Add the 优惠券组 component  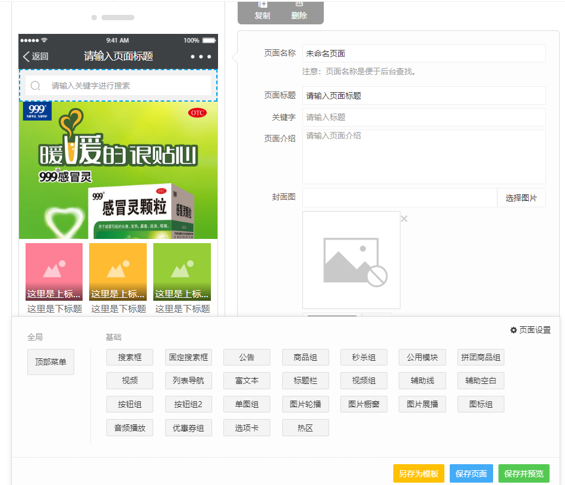coord(188,428)
